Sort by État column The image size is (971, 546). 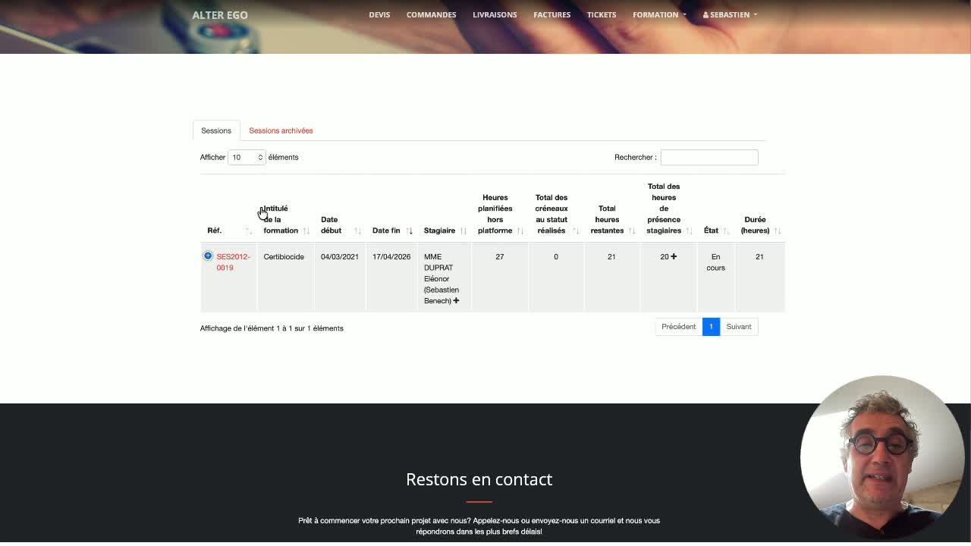click(x=726, y=231)
